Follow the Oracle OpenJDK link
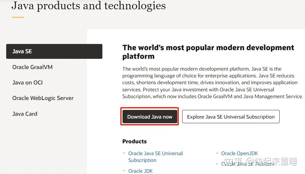Viewport: 305px width, 174px height. (239, 153)
